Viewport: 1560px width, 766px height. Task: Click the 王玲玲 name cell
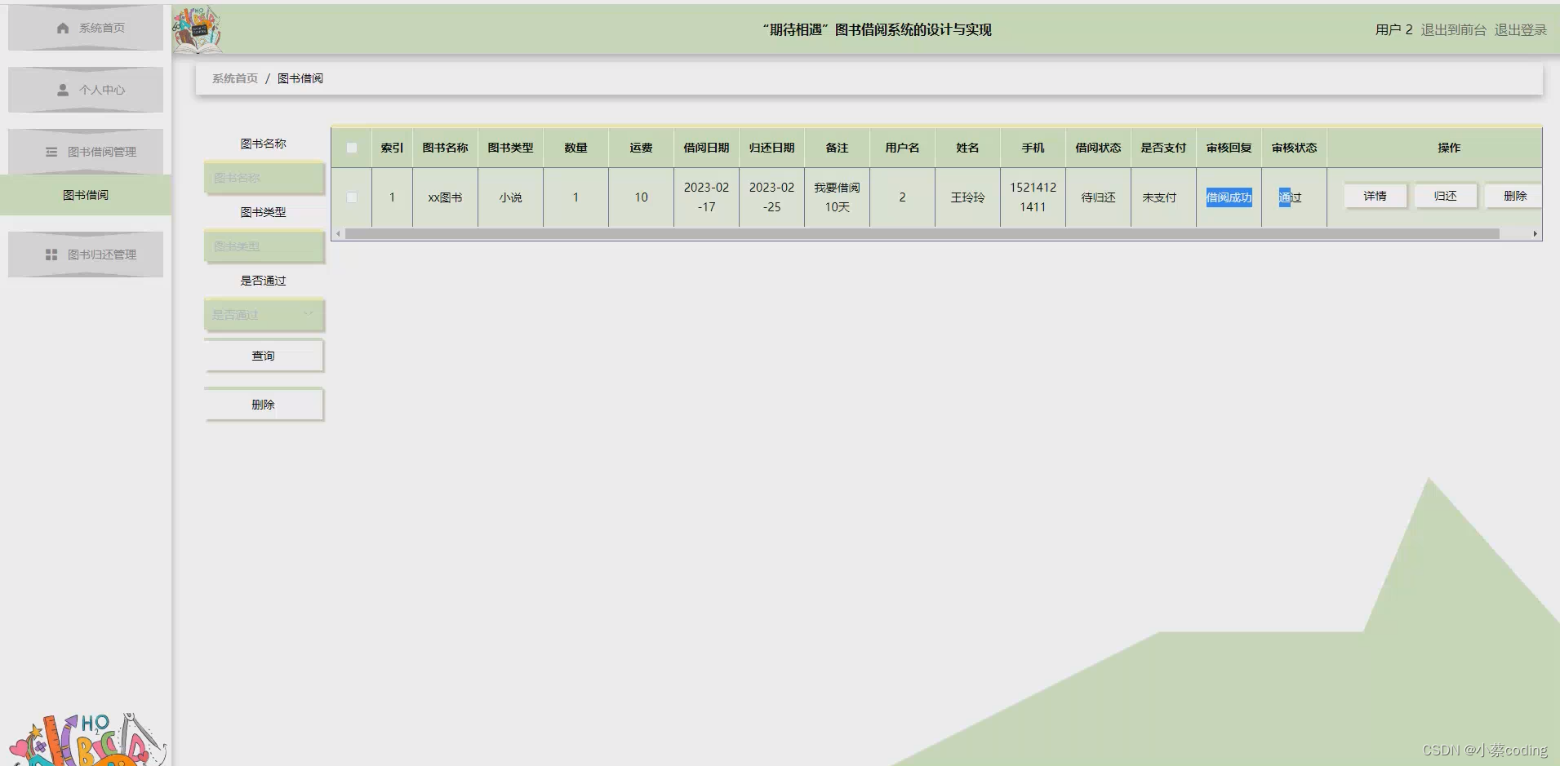click(x=967, y=197)
